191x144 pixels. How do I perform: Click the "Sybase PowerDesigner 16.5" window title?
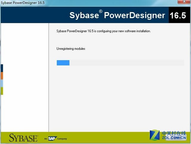(x=23, y=3)
